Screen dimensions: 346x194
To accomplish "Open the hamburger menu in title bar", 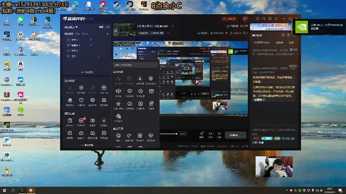I will [x=276, y=19].
